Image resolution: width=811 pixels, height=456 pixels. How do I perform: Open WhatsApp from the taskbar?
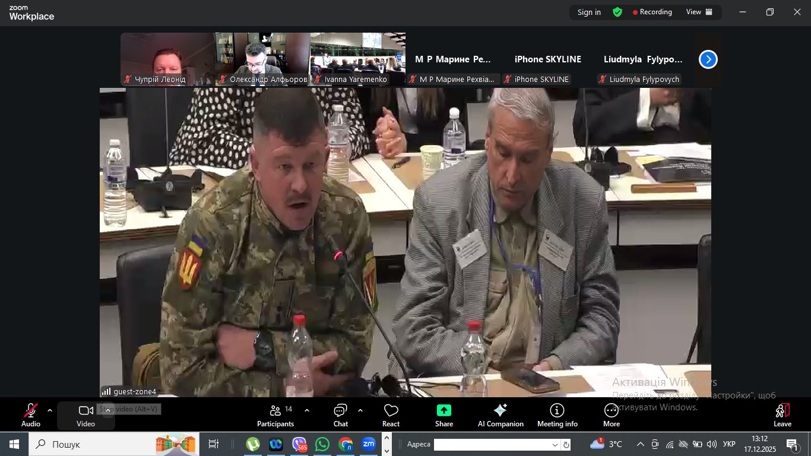point(322,444)
